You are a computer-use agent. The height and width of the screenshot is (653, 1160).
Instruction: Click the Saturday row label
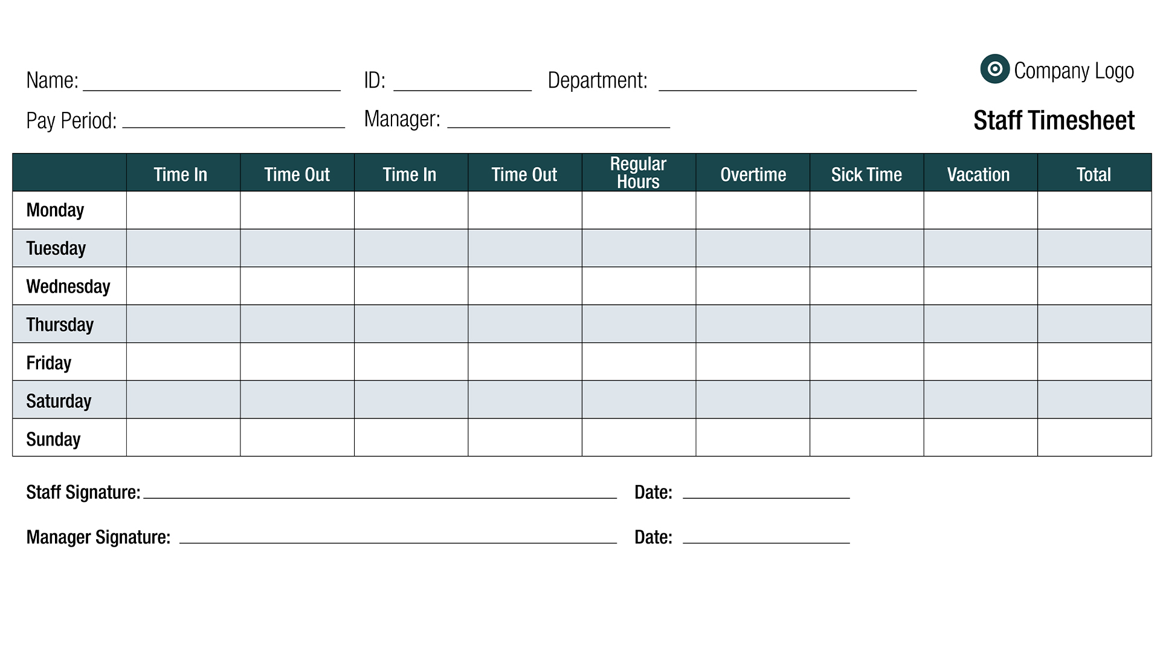point(59,400)
